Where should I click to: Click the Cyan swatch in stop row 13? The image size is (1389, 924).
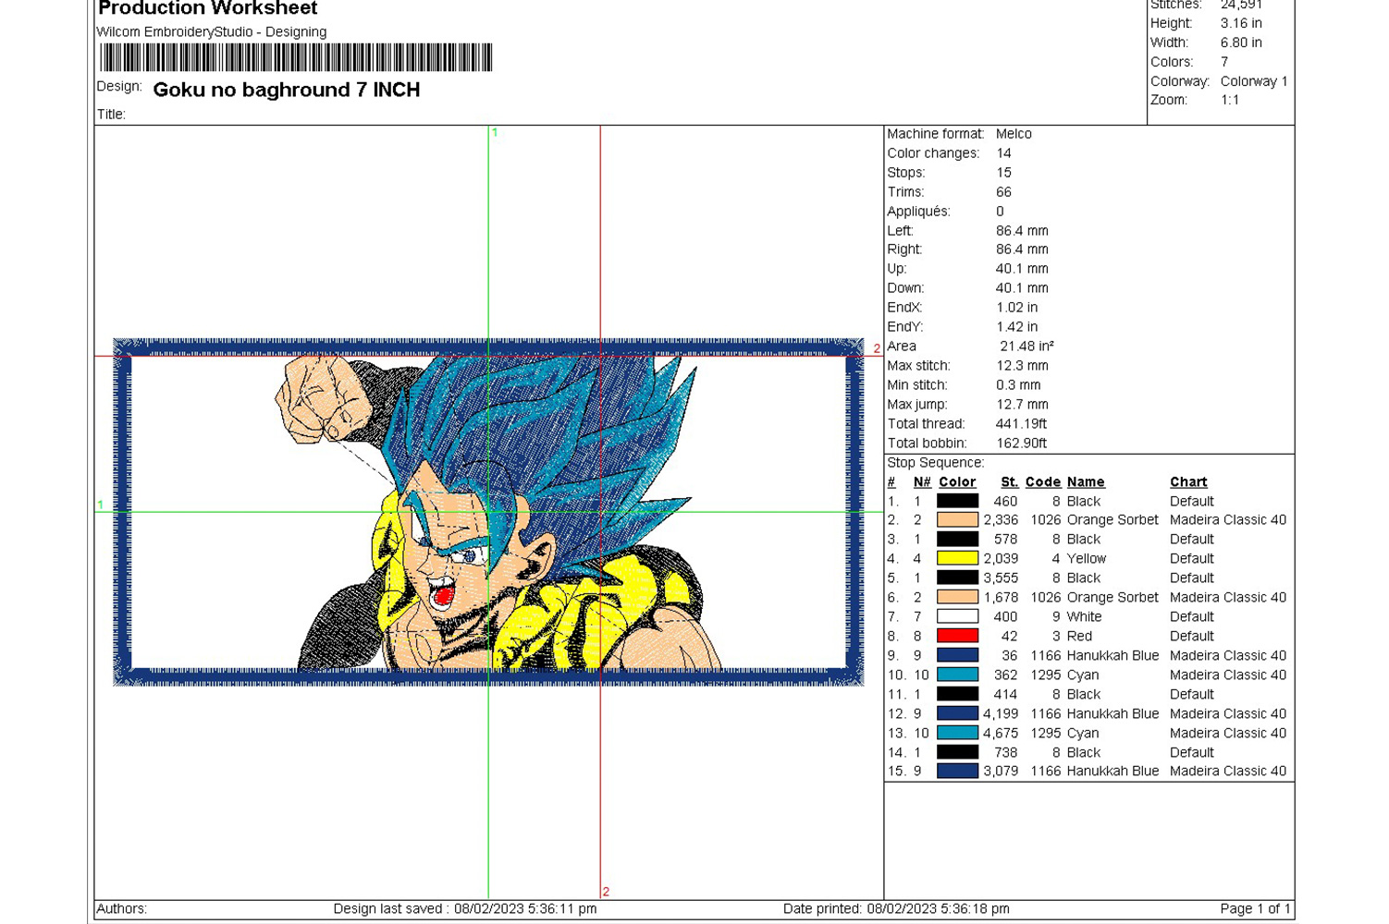click(957, 734)
